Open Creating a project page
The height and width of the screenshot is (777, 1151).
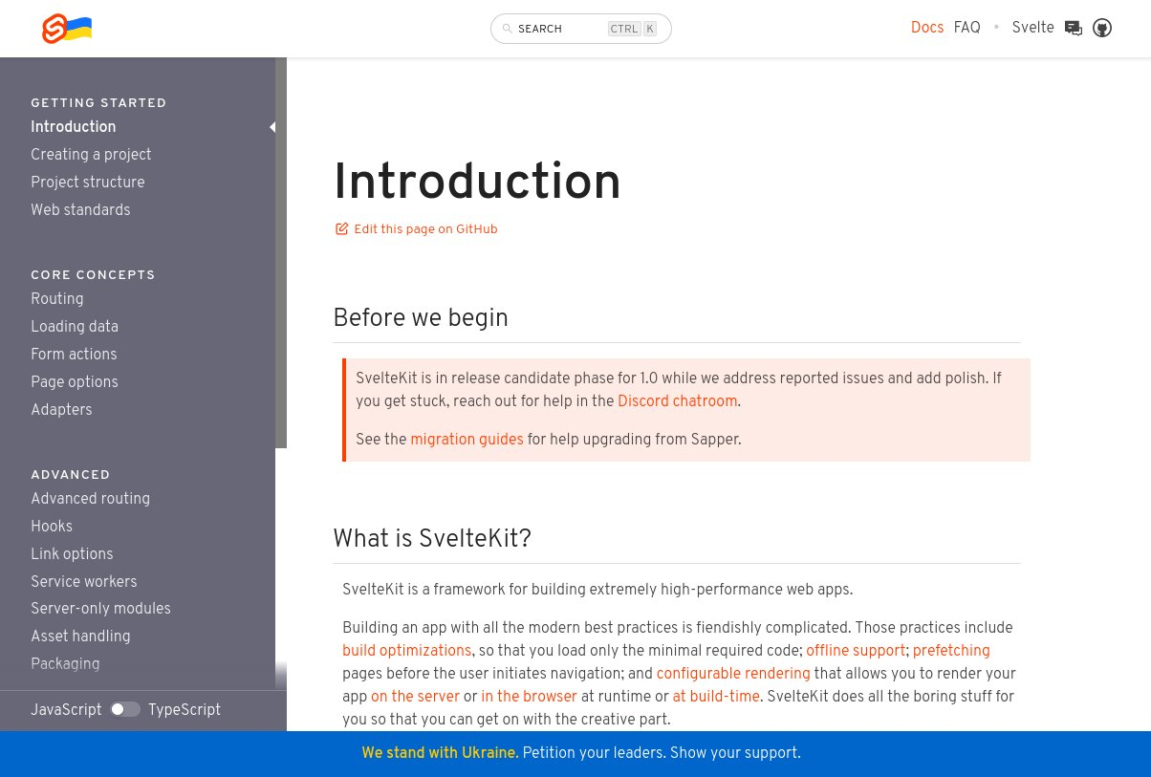(x=91, y=155)
